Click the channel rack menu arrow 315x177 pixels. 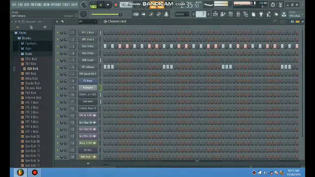coord(57,22)
